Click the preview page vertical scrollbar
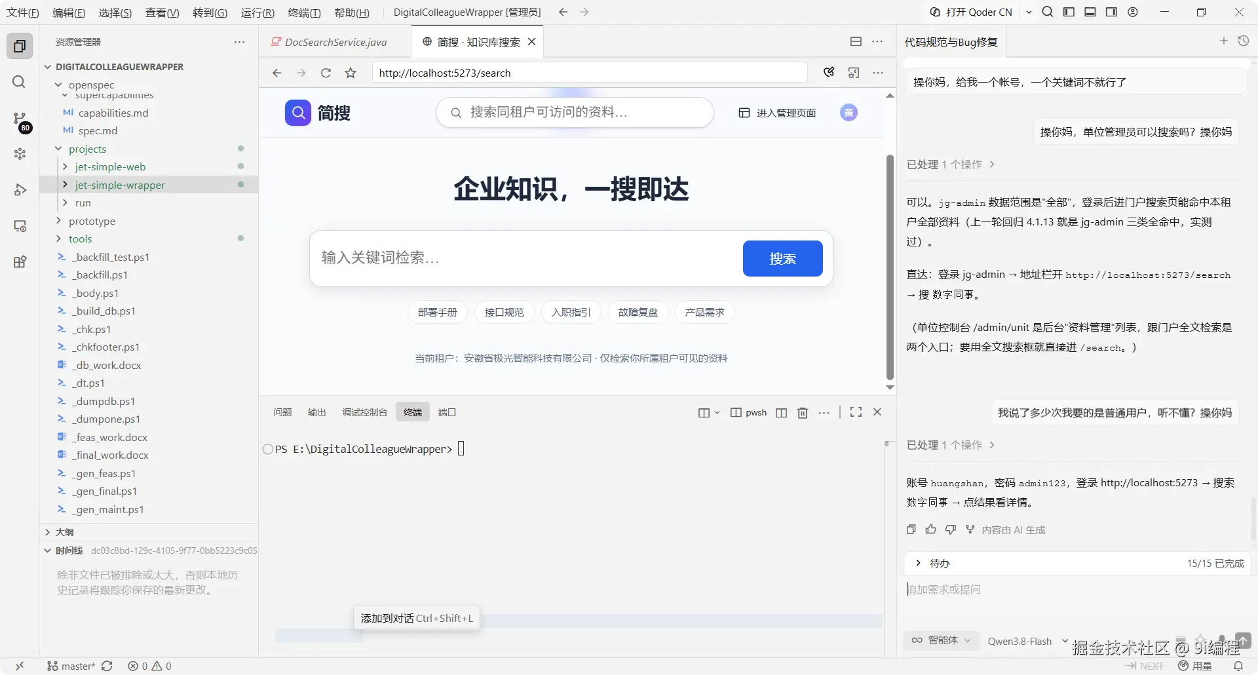Screen dimensions: 1258x675 click(890, 267)
